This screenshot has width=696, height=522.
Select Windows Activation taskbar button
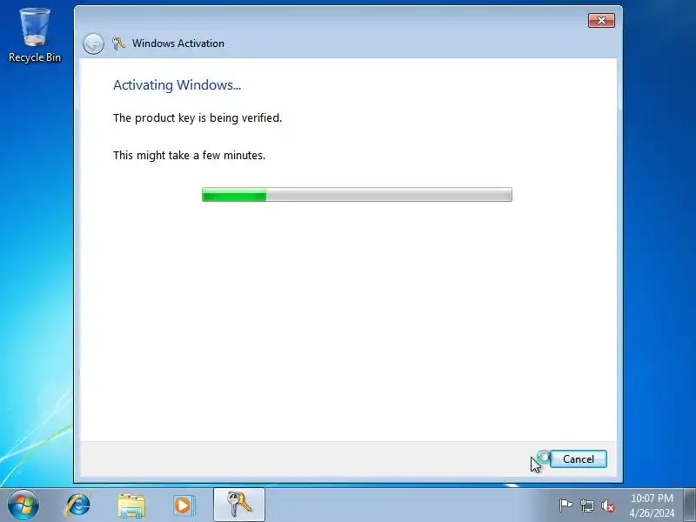coord(239,505)
